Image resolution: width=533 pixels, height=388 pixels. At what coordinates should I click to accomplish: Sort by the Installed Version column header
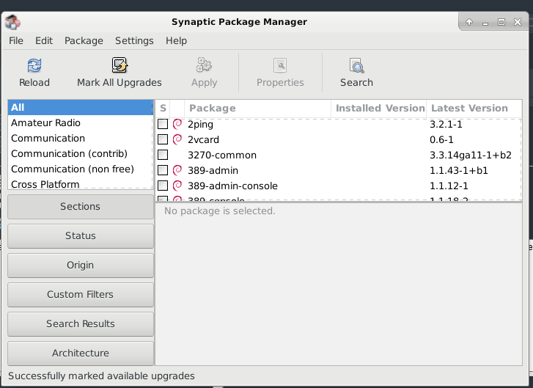click(x=379, y=108)
